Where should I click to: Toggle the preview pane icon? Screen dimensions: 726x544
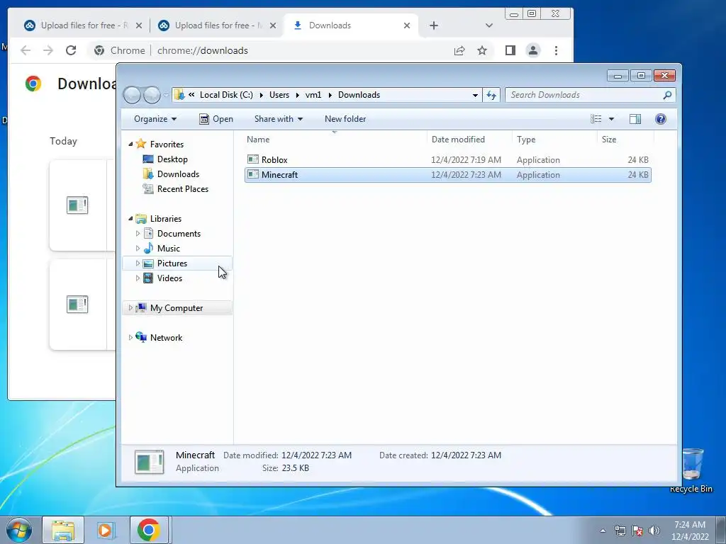635,119
